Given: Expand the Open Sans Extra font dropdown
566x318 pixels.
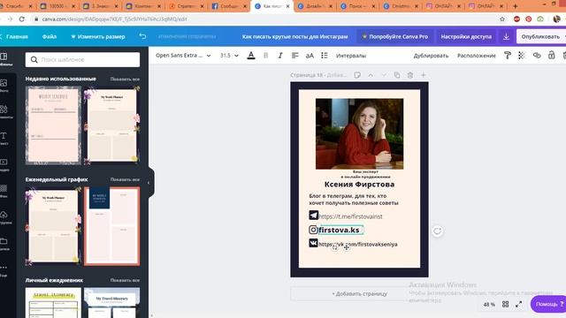Looking at the screenshot, I should [x=183, y=56].
